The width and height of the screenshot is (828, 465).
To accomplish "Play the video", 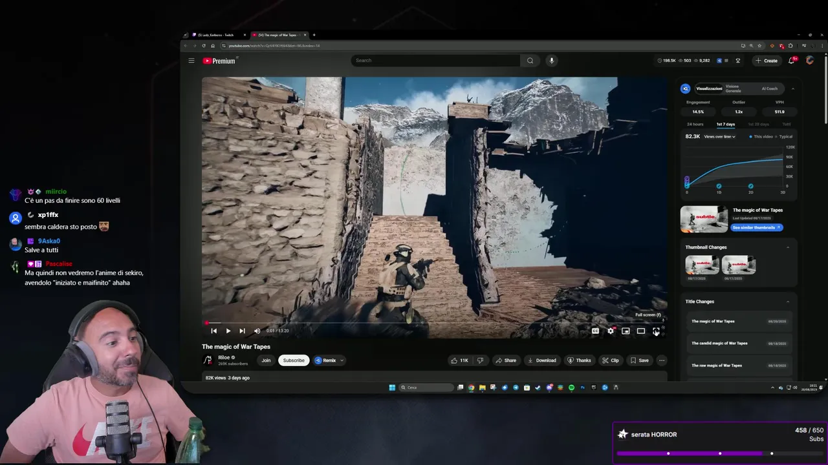I will 228,331.
